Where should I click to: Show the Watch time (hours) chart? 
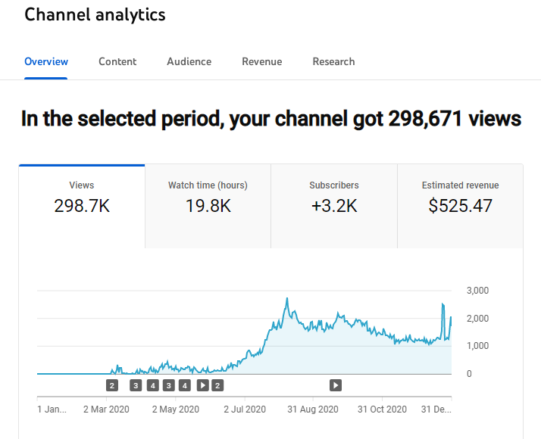(208, 197)
